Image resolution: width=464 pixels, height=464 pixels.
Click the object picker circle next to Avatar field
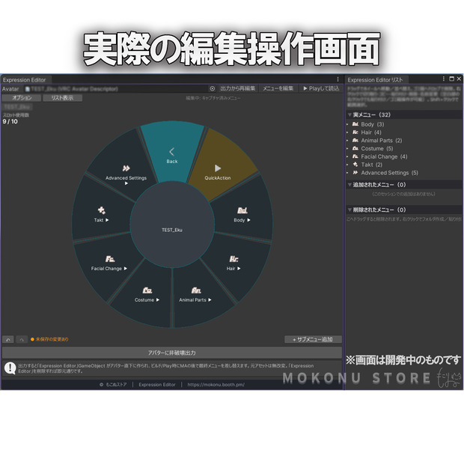coord(213,88)
